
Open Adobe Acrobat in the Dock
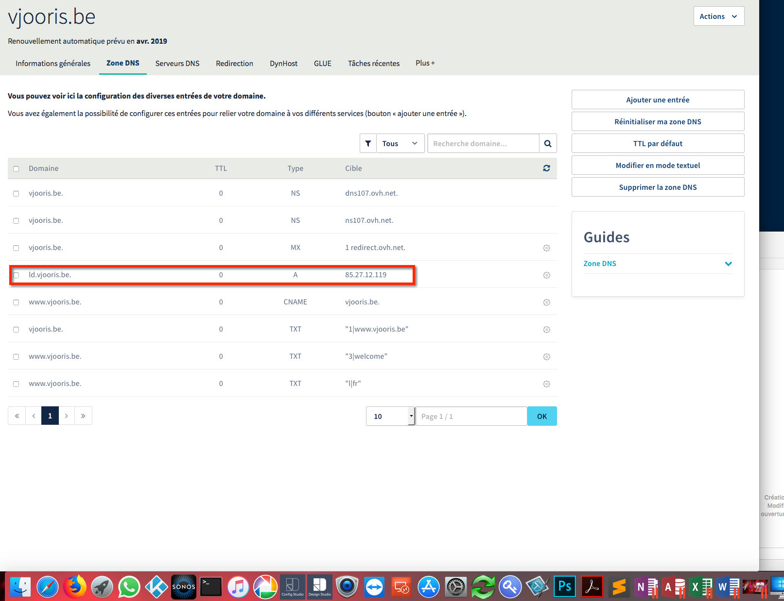(x=592, y=587)
